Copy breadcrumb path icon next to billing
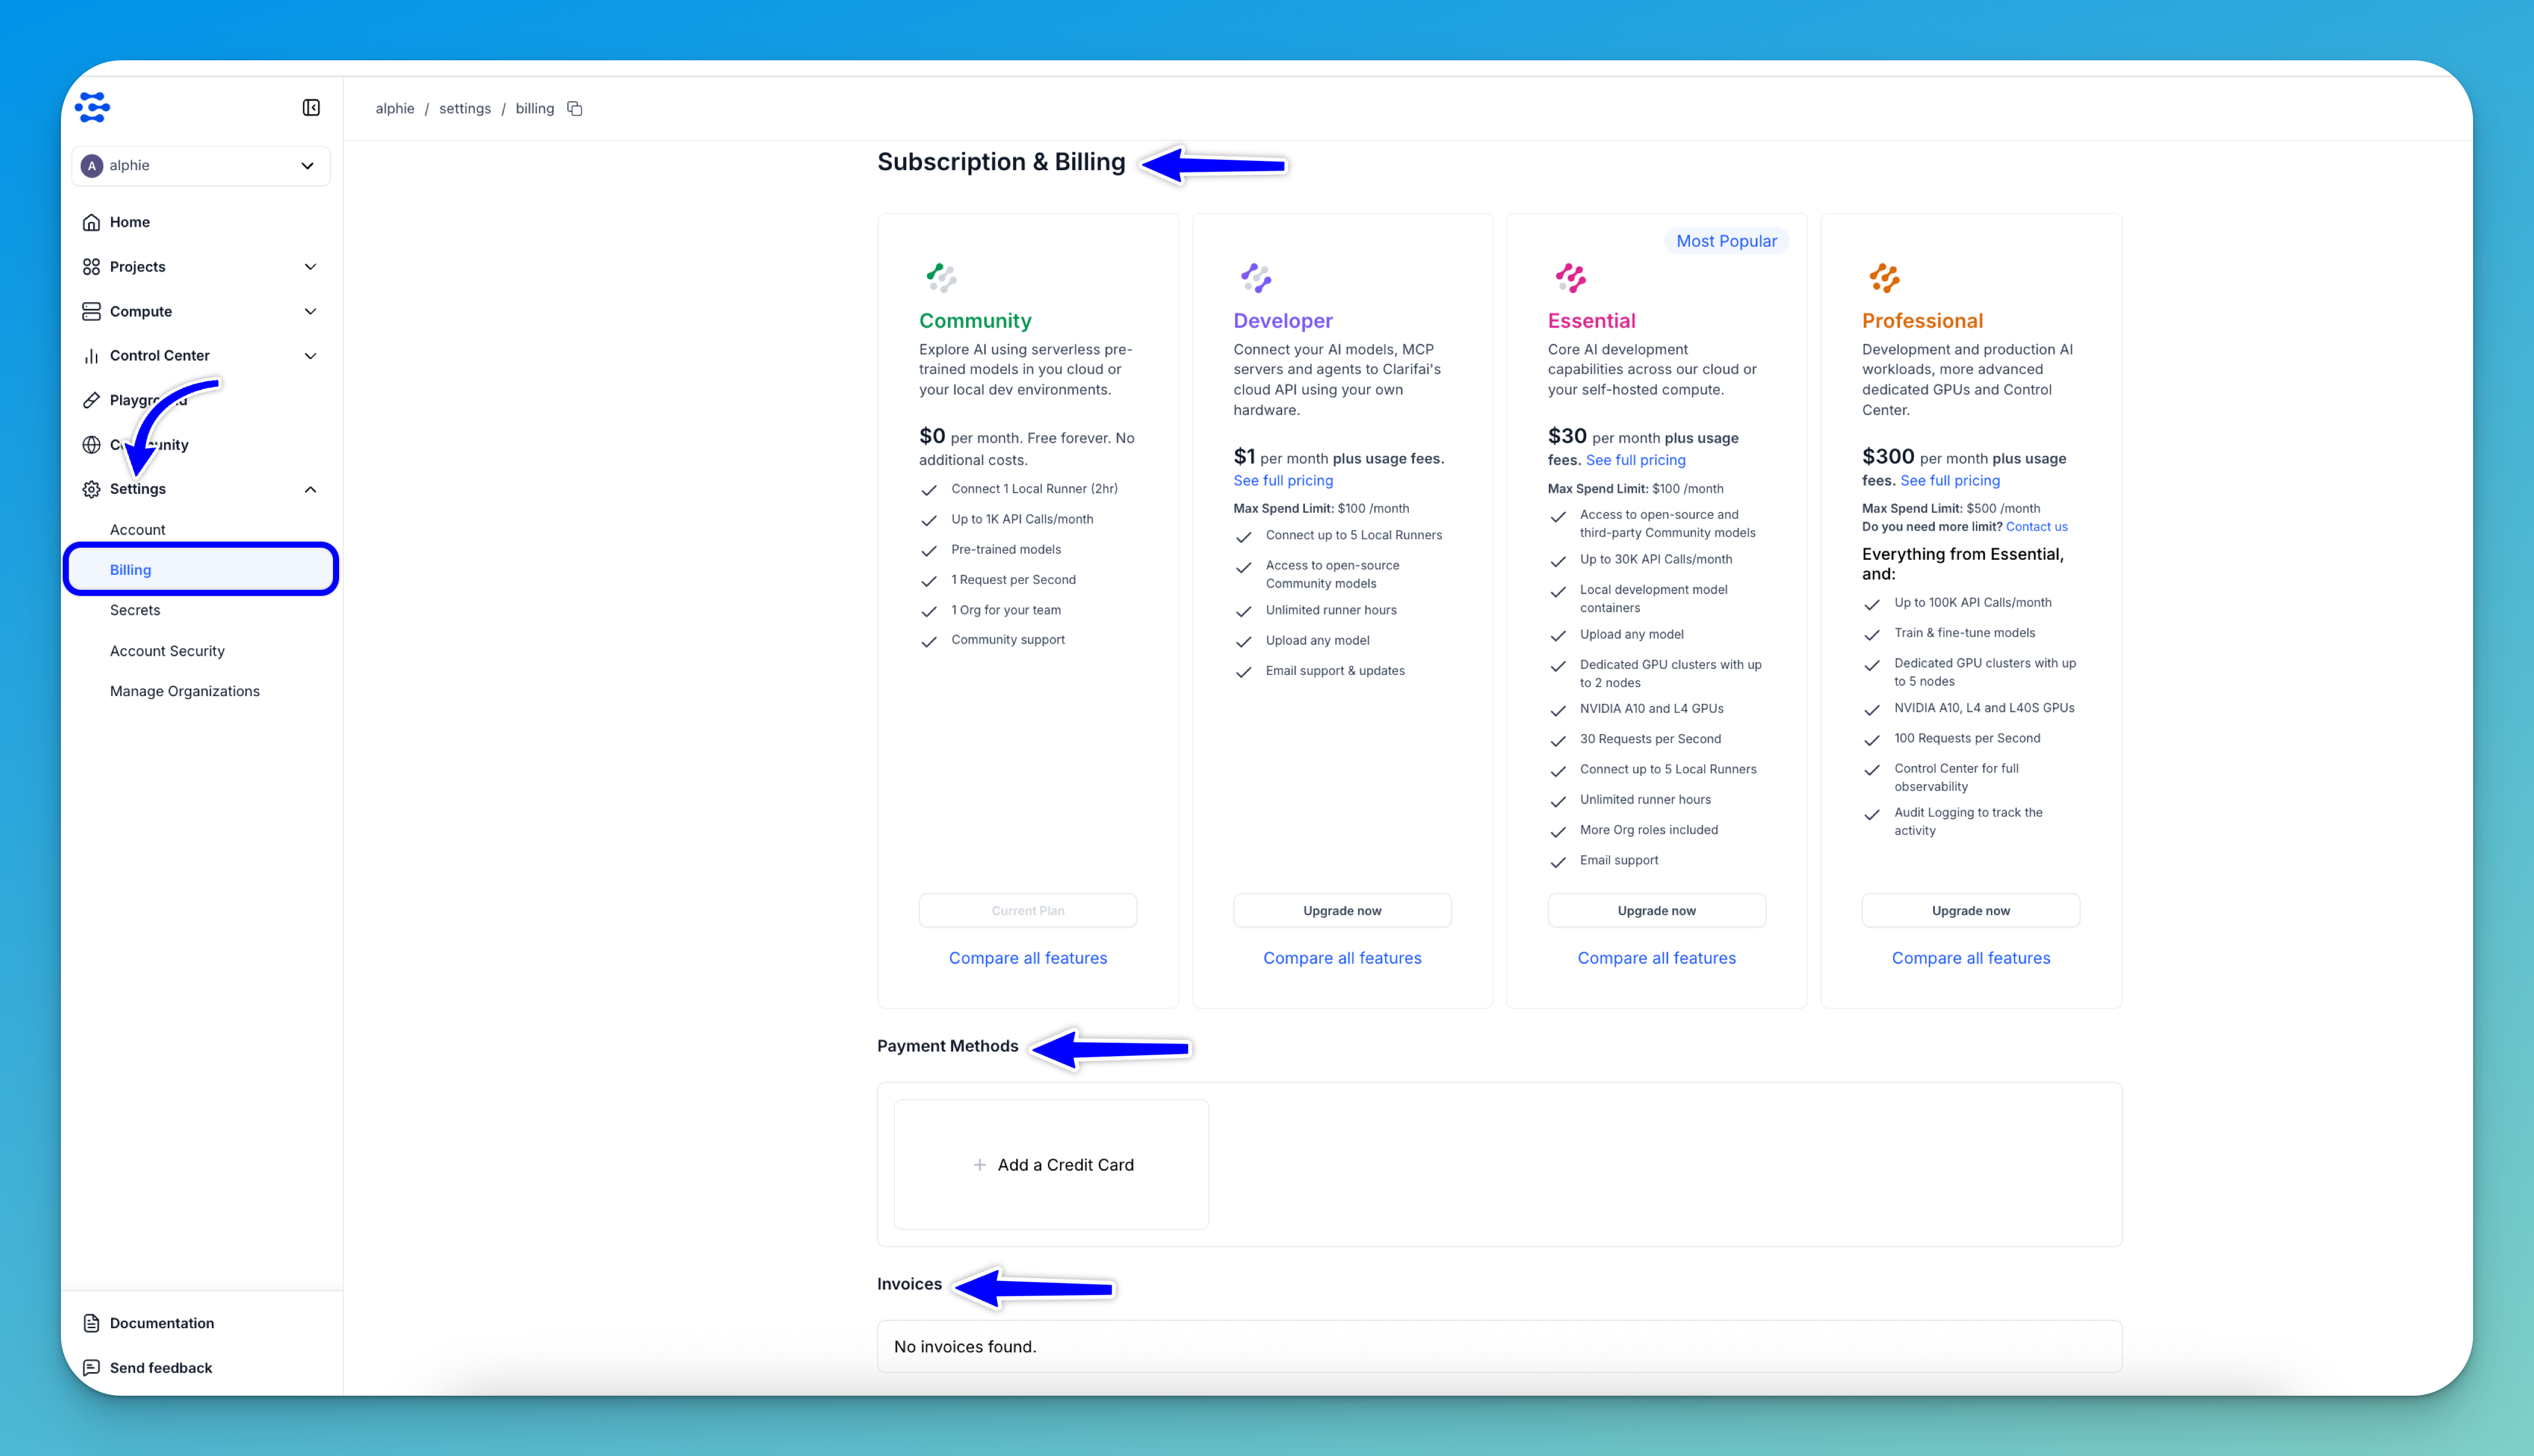The width and height of the screenshot is (2534, 1456). pyautogui.click(x=575, y=109)
